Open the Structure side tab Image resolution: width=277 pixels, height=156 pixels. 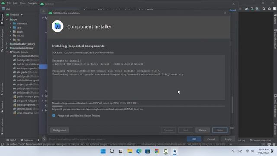pos(2,89)
